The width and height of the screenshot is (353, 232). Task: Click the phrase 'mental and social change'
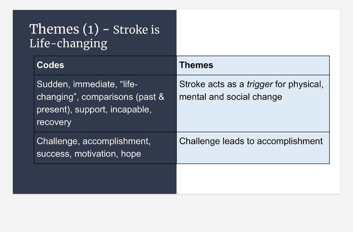click(x=231, y=97)
